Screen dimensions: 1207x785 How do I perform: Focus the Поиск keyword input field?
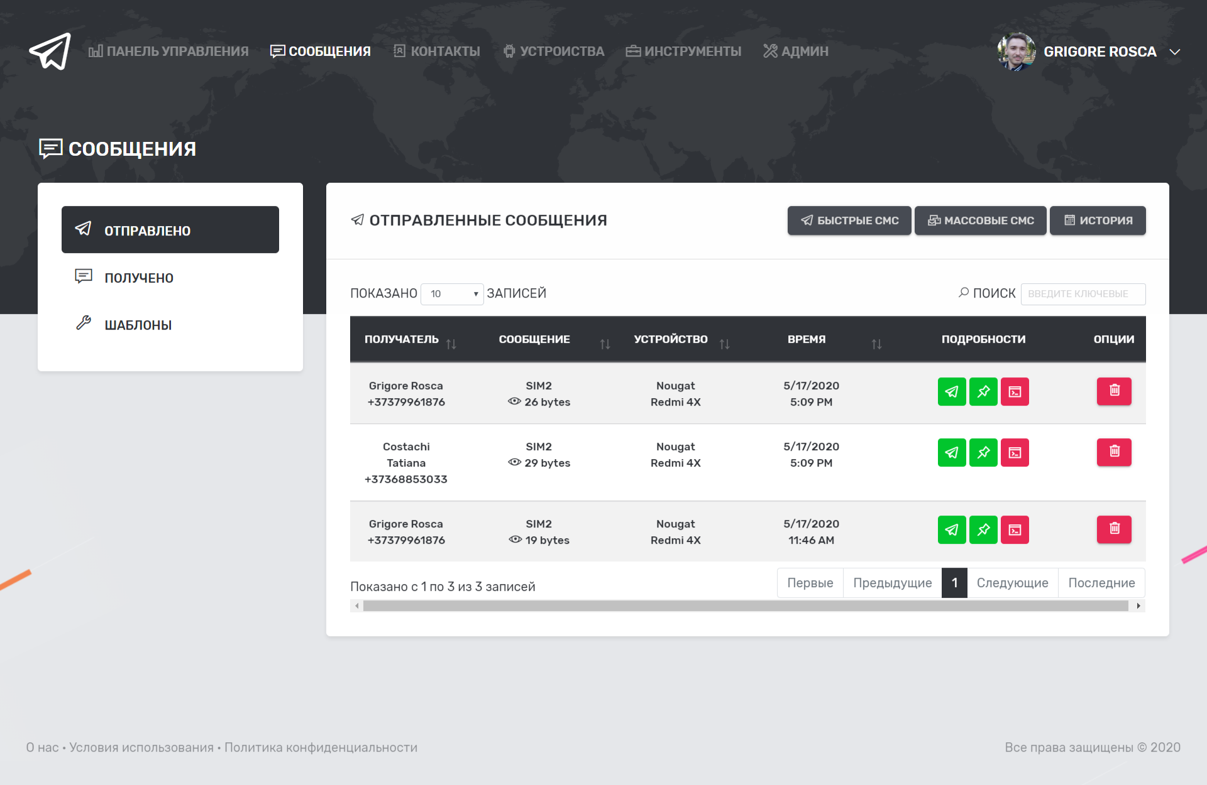(x=1083, y=294)
